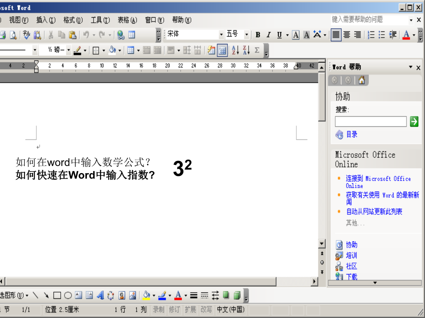Click the drawing toolbar line color brush
The image size is (425, 318).
coord(162,295)
